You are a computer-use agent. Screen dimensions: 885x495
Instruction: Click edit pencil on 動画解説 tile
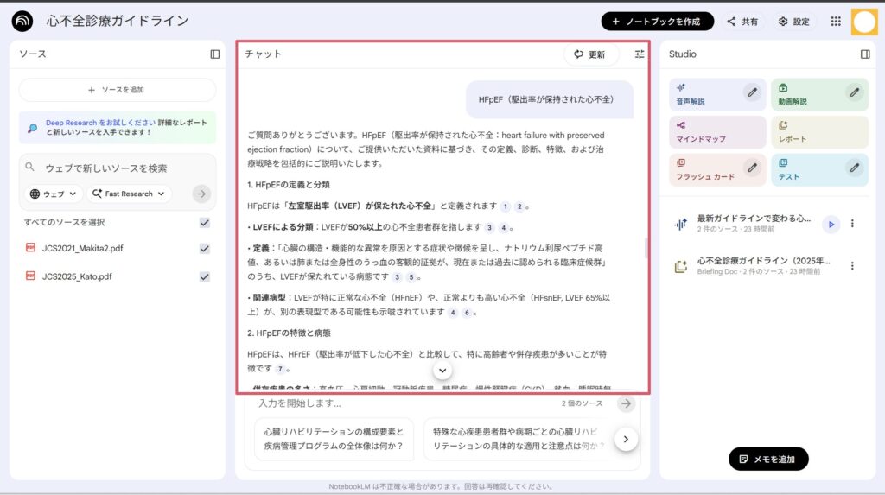pos(854,92)
